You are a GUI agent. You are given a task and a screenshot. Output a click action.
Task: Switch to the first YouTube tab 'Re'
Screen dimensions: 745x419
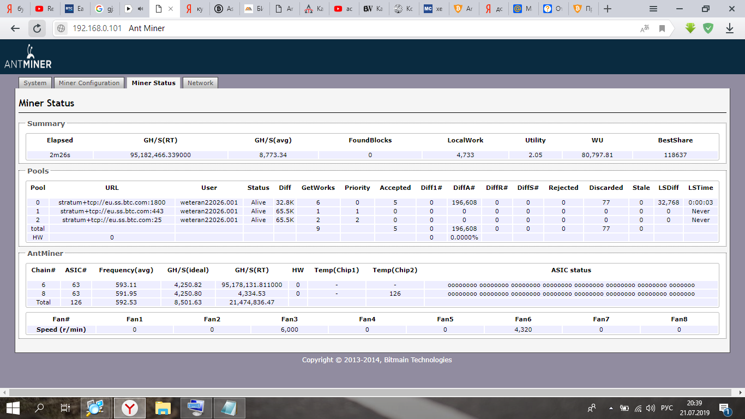[44, 9]
